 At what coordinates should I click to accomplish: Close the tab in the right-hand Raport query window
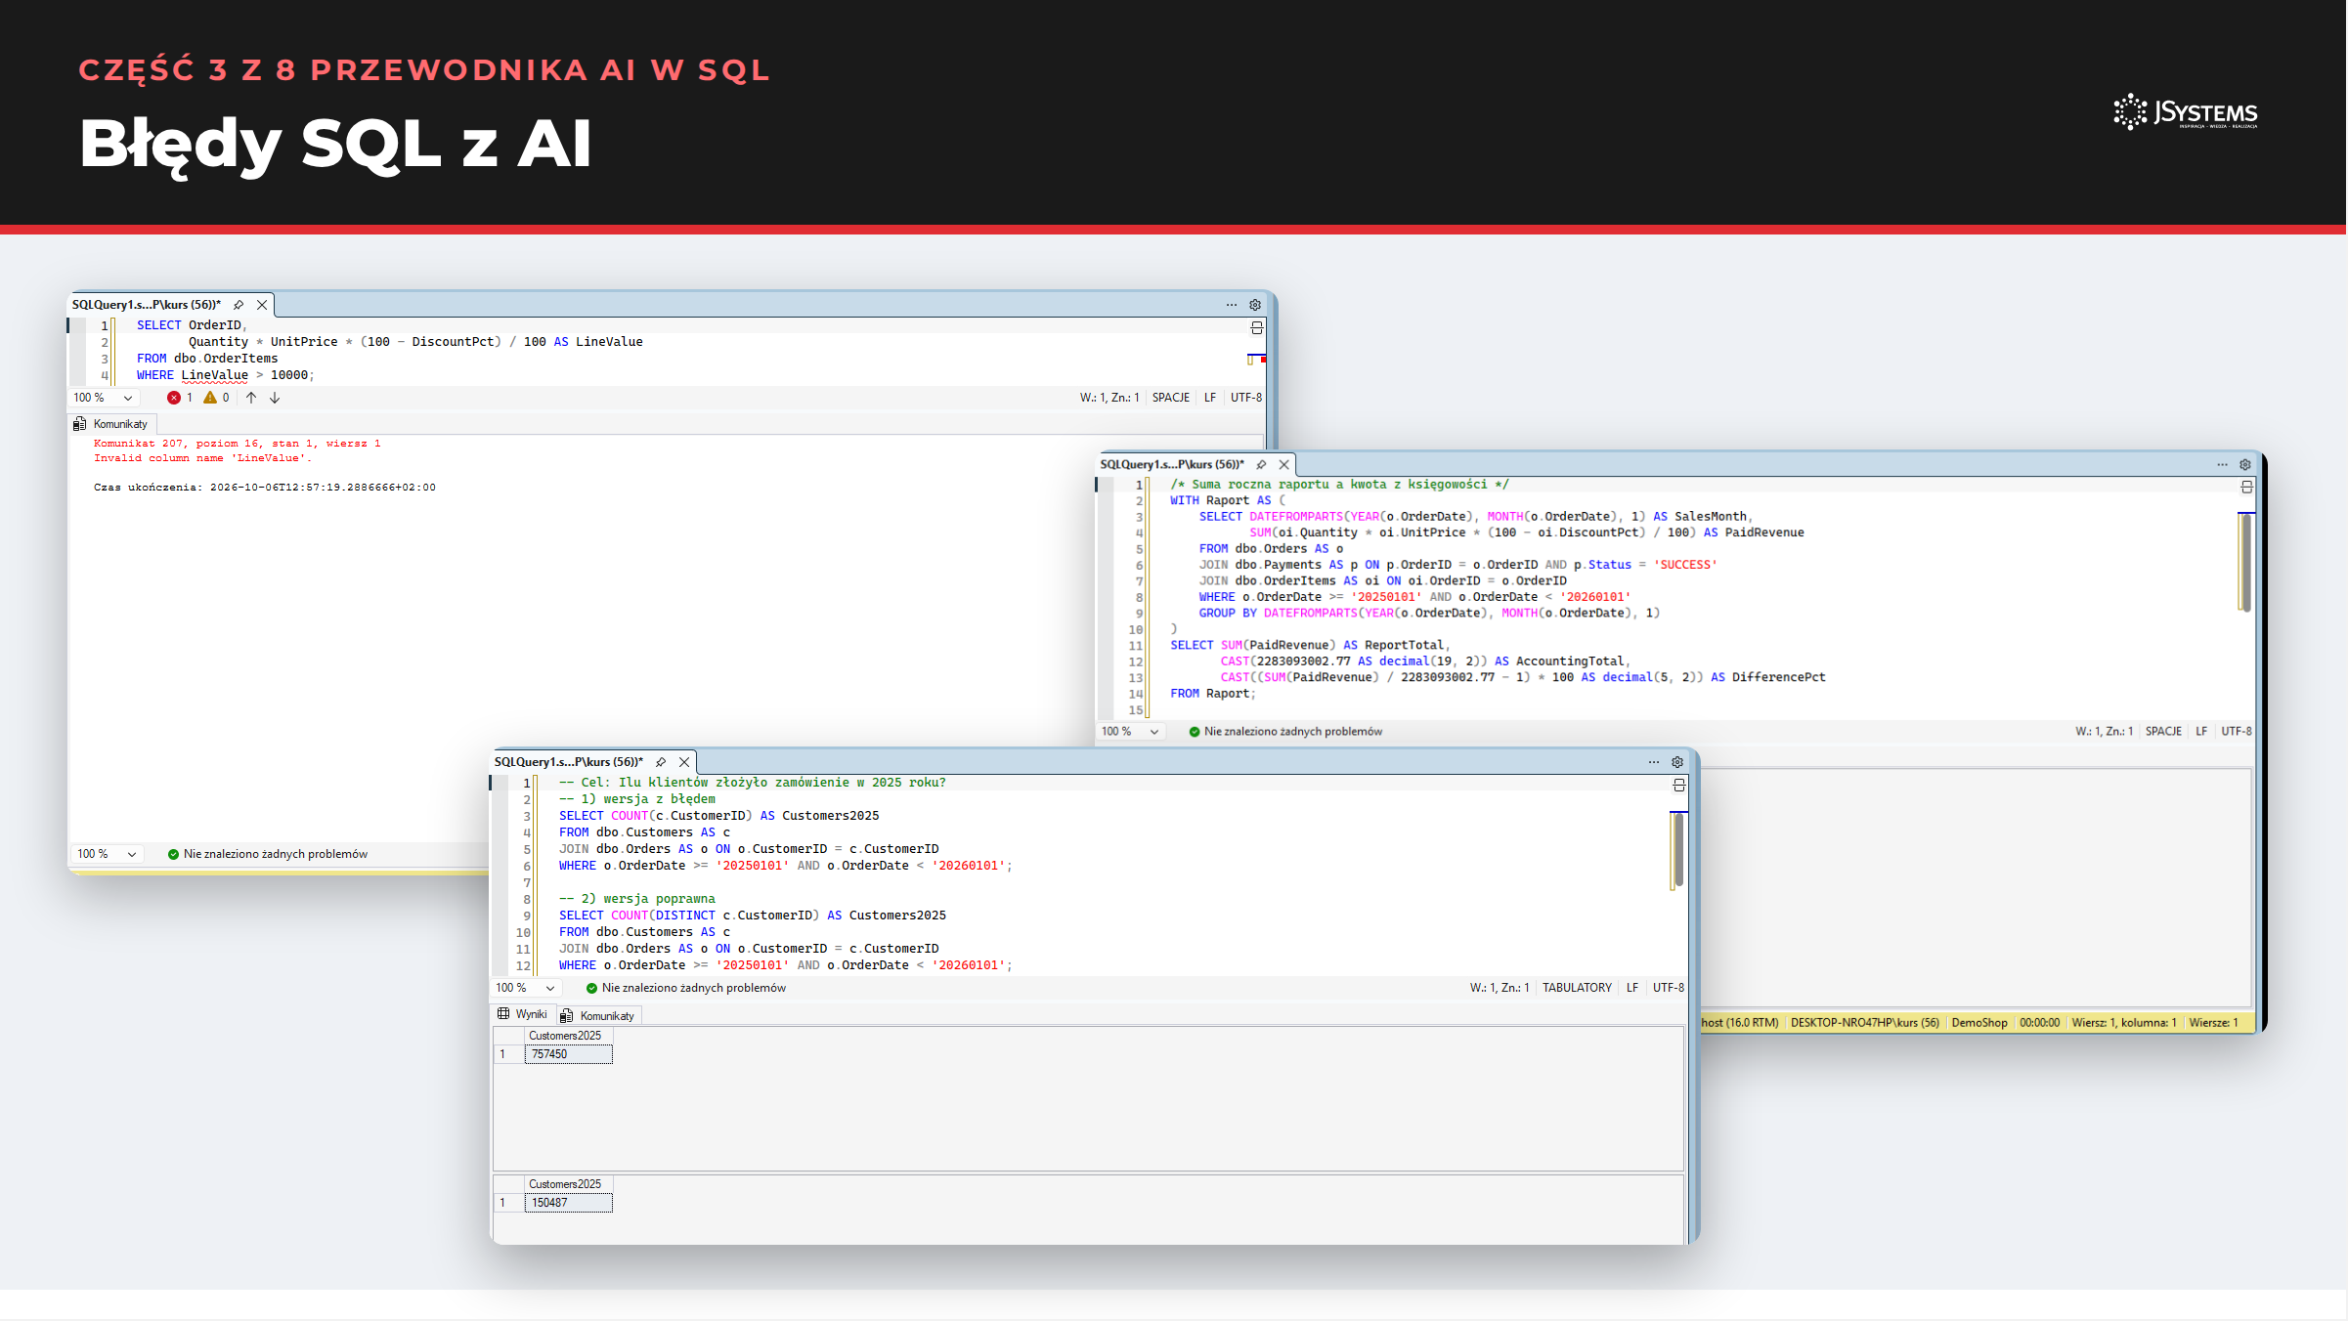click(x=1284, y=465)
